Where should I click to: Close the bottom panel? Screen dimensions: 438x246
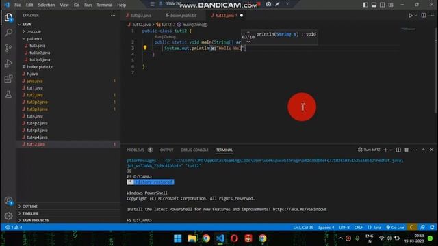point(432,150)
